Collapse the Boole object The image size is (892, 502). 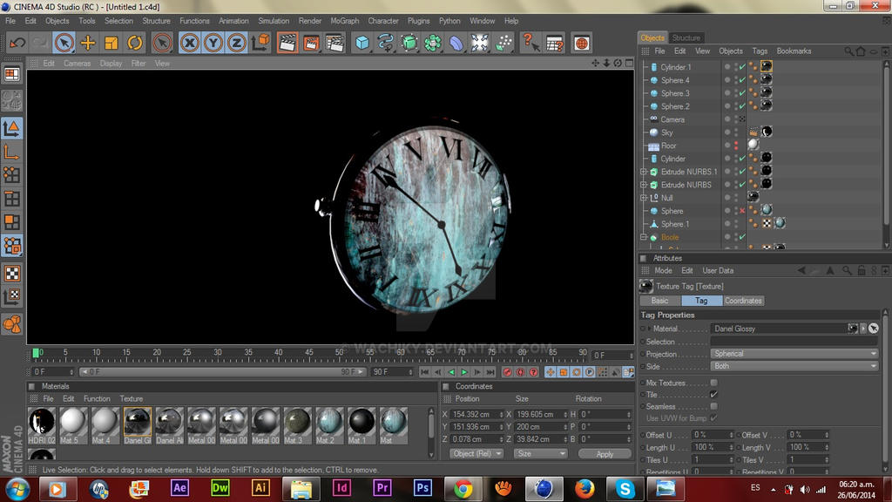pyautogui.click(x=644, y=237)
